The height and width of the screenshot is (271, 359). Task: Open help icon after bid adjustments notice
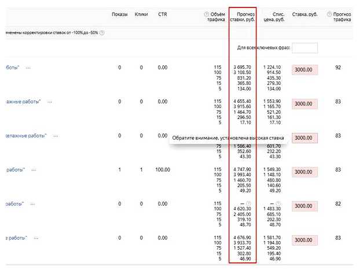click(x=102, y=33)
